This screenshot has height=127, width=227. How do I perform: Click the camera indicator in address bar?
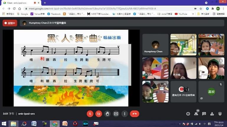(x=195, y=9)
